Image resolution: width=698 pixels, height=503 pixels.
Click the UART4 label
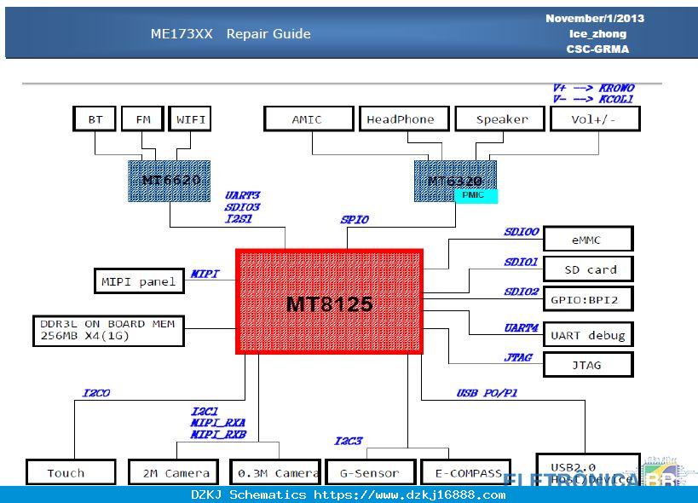pos(522,328)
